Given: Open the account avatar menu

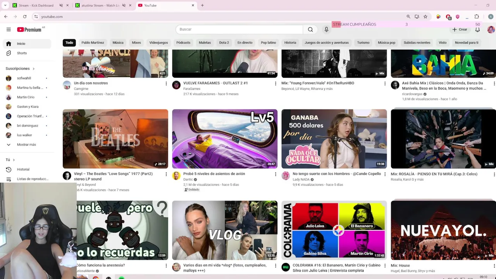Looking at the screenshot, I should click(x=491, y=29).
